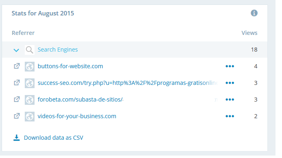
Task: Click the globe icon for success-seo.com
Action: point(30,83)
